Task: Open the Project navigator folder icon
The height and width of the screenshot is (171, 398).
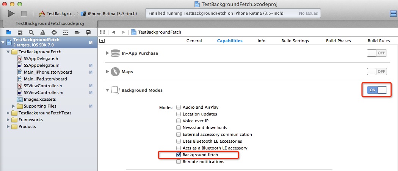Action: pyautogui.click(x=8, y=32)
